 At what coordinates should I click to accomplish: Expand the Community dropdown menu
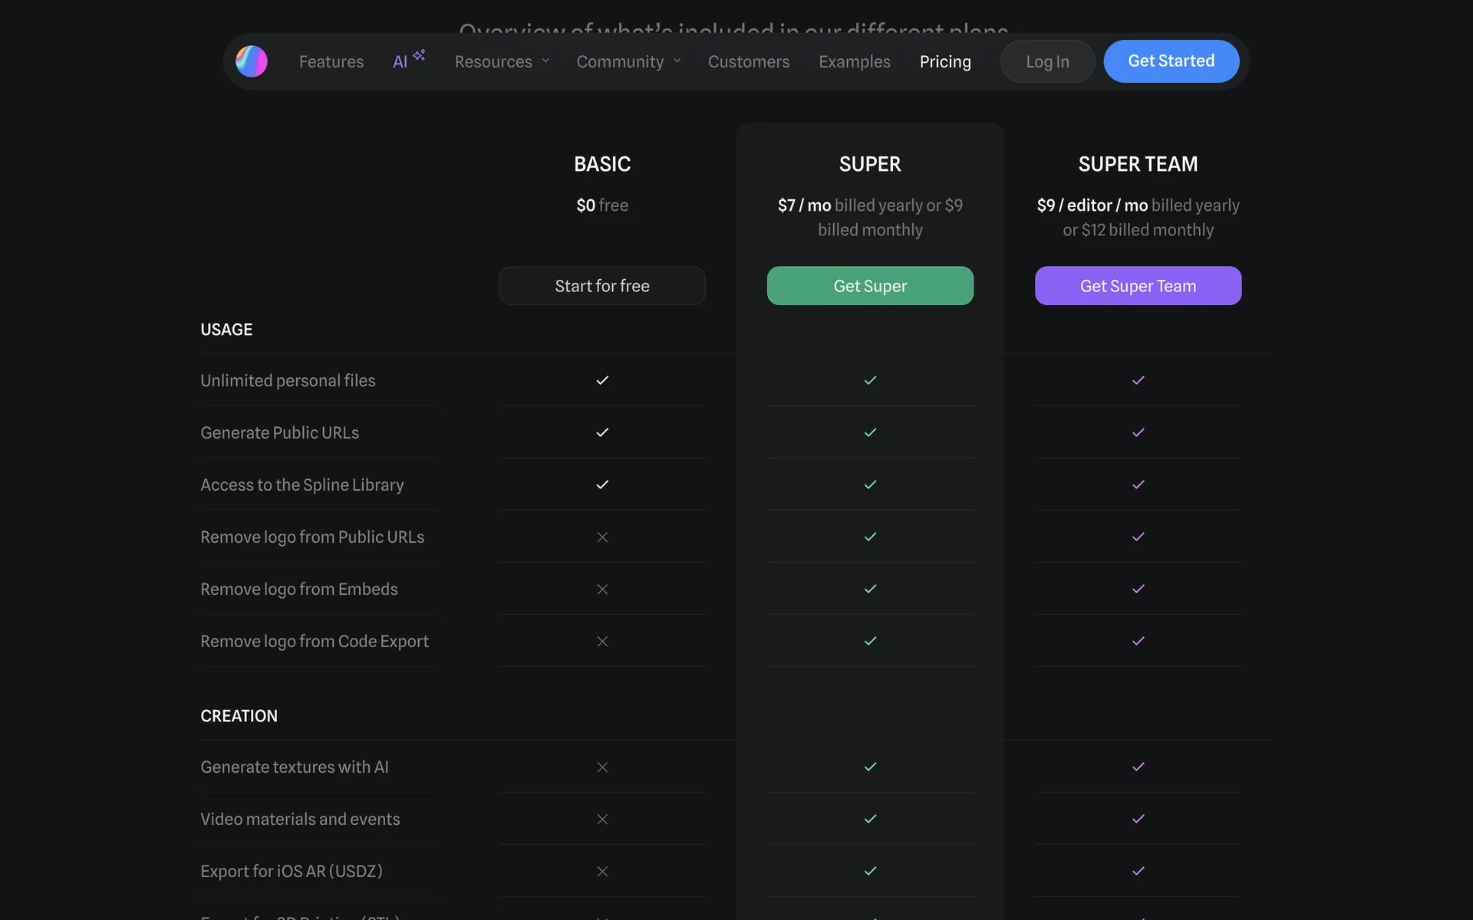620,61
